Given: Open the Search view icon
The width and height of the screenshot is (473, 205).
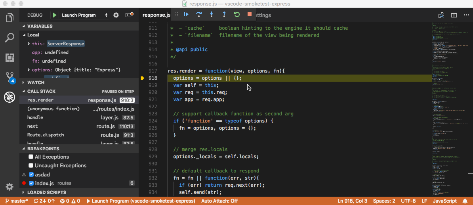Looking at the screenshot, I should point(10,38).
